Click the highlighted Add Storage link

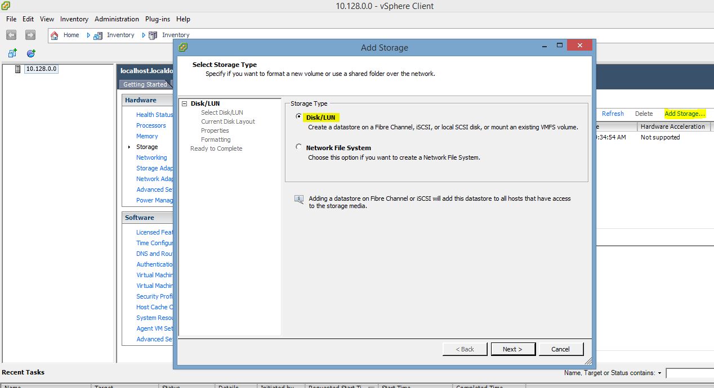(x=686, y=113)
